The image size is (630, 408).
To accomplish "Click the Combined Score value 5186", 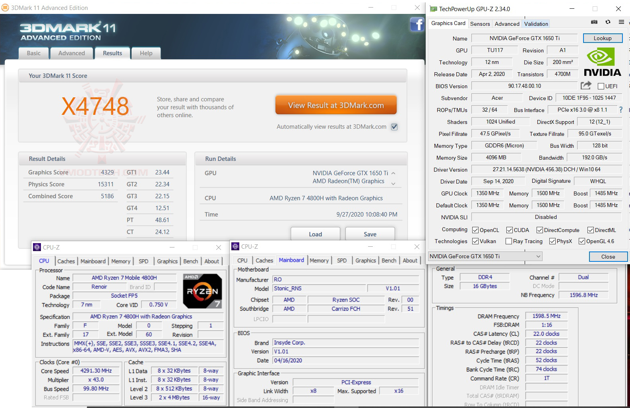I will pyautogui.click(x=107, y=196).
